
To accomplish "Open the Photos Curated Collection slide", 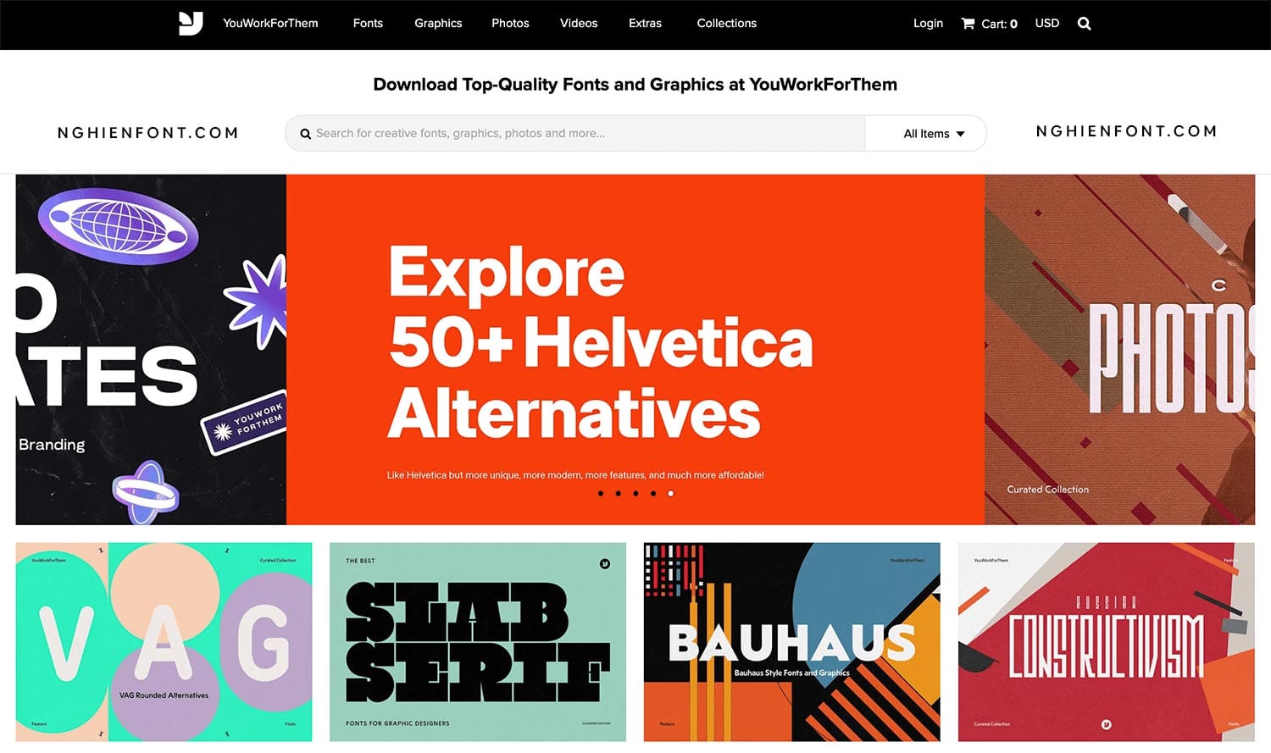I will (1119, 350).
